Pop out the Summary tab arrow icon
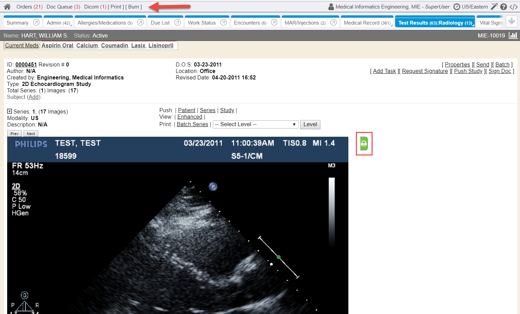Viewport: 520px width, 314px height. click(37, 23)
